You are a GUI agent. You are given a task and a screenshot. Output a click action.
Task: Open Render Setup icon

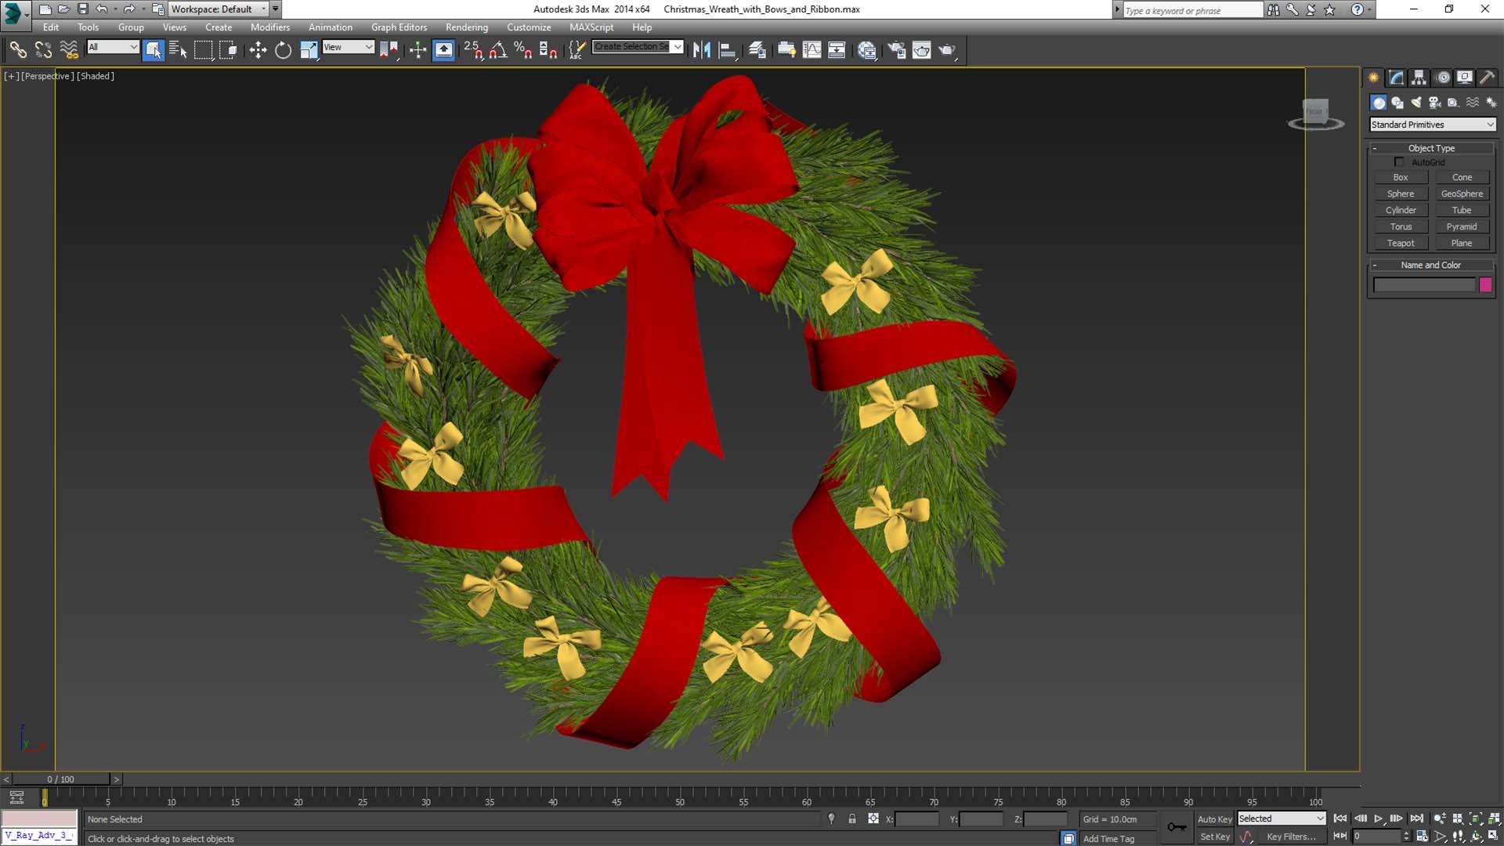[x=897, y=50]
